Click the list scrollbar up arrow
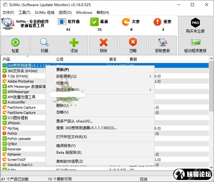The width and height of the screenshot is (214, 182). click(x=211, y=59)
